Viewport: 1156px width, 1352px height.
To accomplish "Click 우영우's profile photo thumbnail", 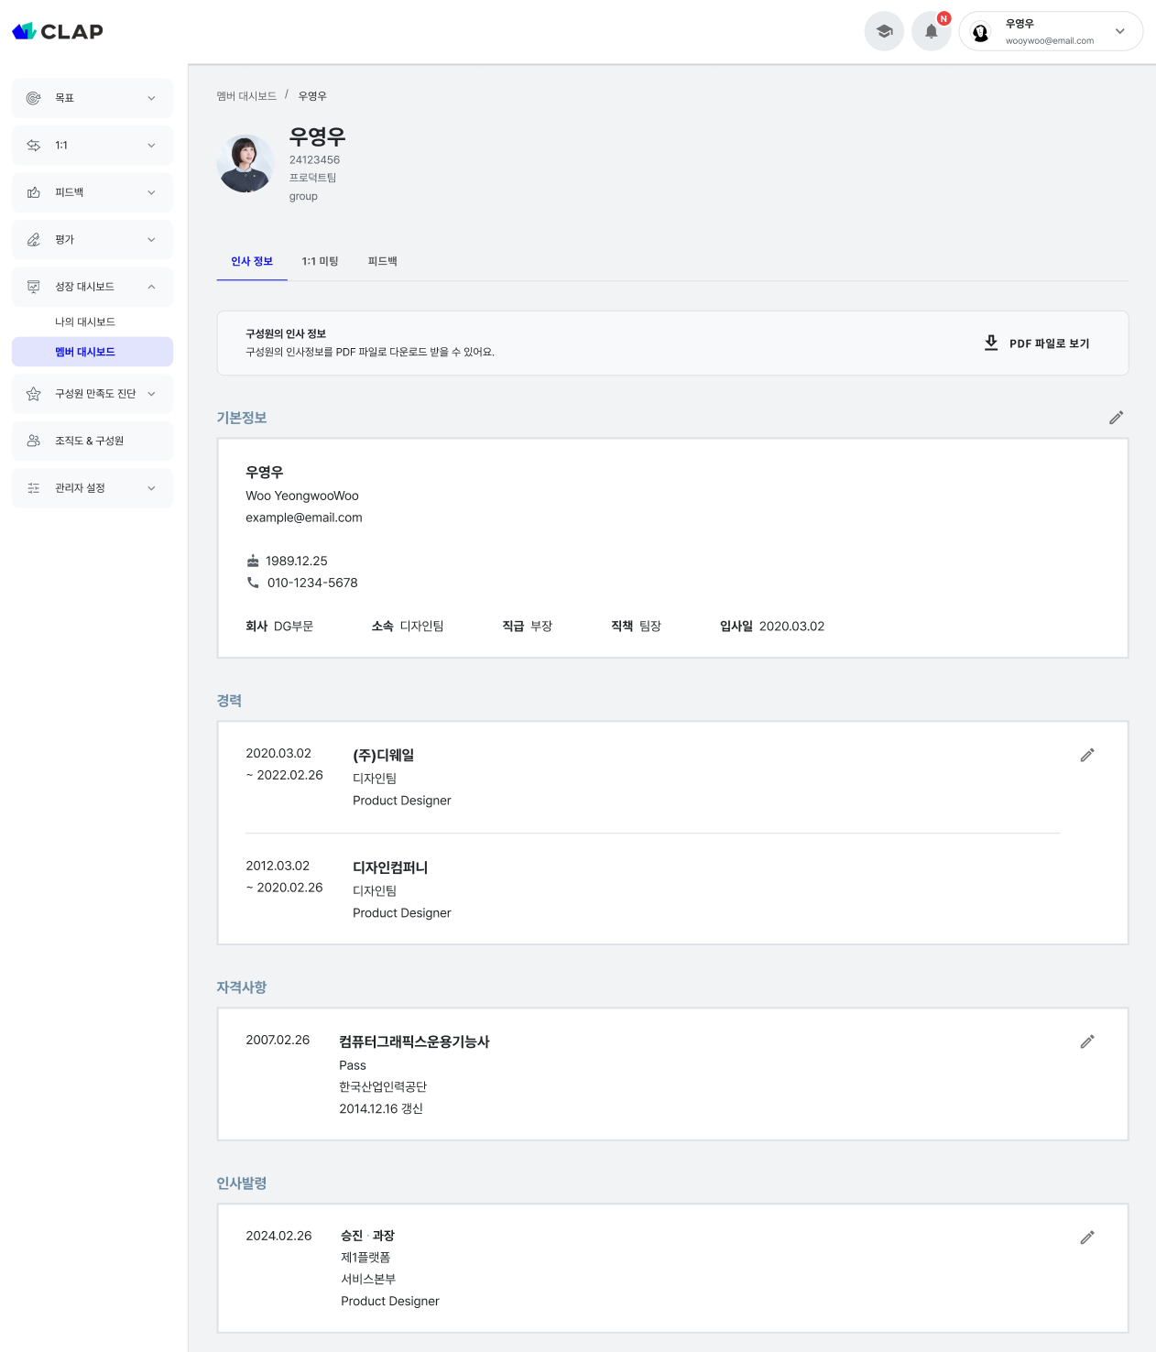I will click(245, 163).
